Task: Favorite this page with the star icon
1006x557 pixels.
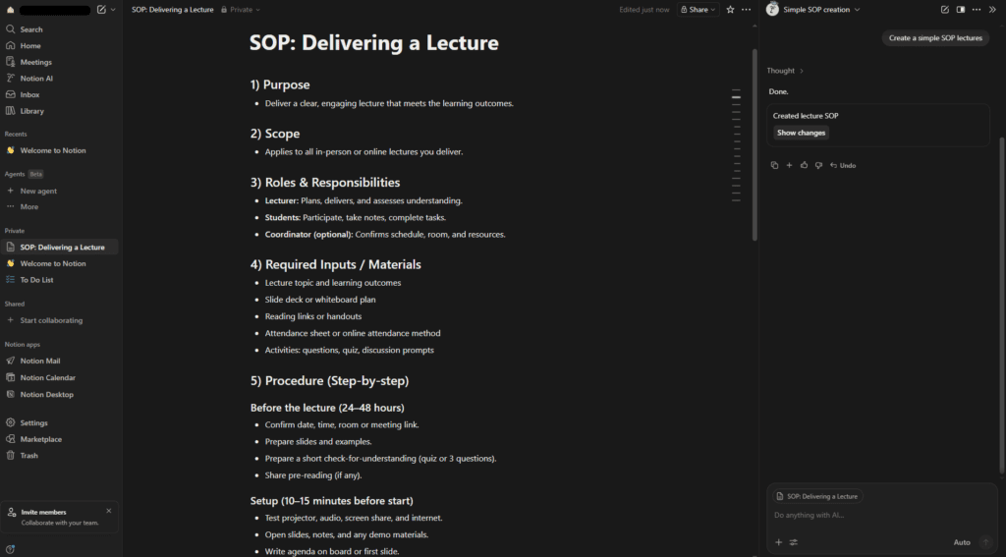Action: point(730,10)
